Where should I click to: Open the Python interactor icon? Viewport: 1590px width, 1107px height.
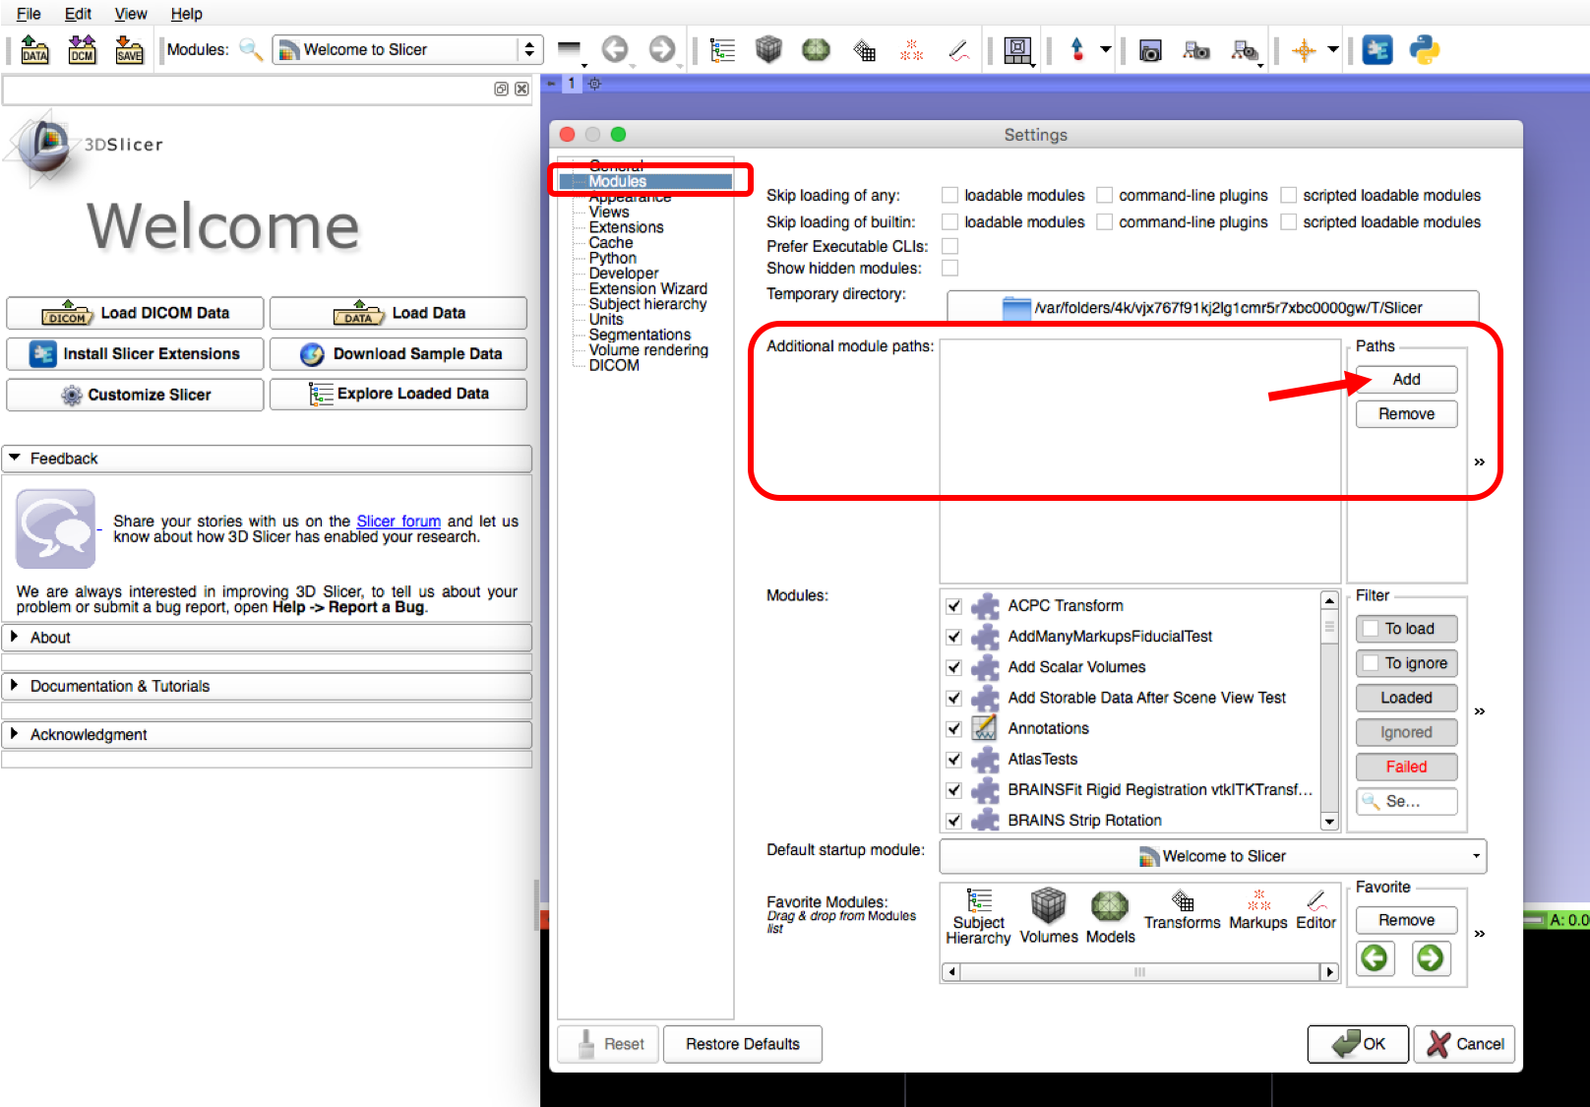coord(1425,49)
